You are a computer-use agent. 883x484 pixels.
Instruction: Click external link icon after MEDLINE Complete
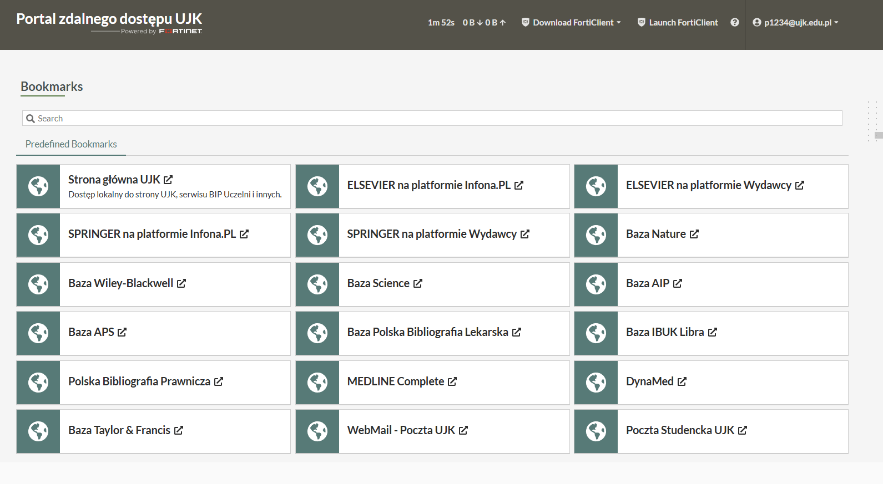[452, 382]
